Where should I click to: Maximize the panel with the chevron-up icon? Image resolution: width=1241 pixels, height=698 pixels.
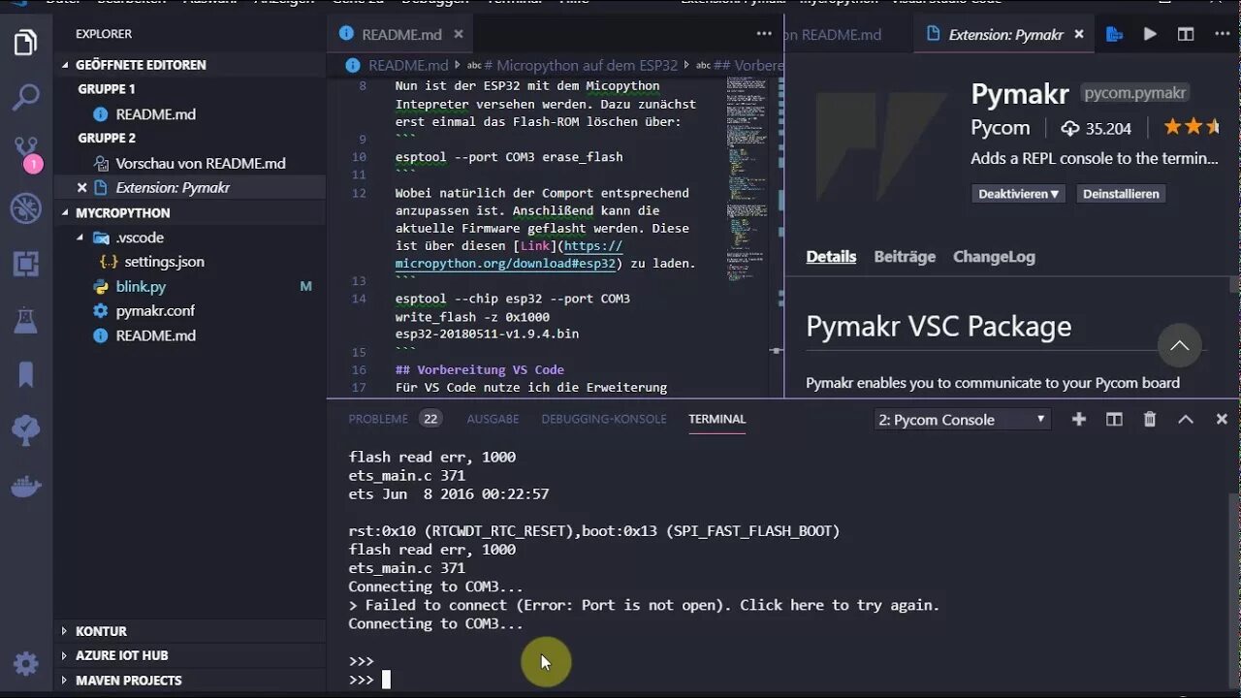pyautogui.click(x=1186, y=419)
